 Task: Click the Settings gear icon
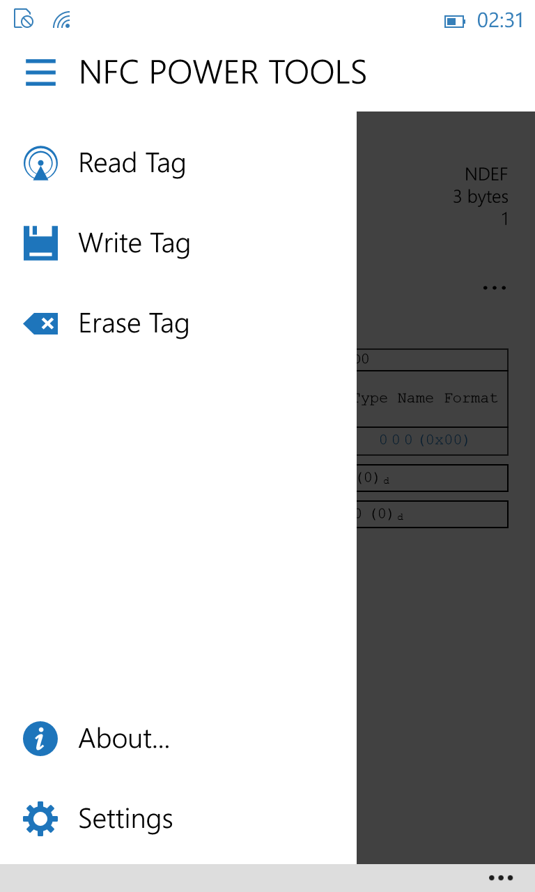pyautogui.click(x=40, y=819)
